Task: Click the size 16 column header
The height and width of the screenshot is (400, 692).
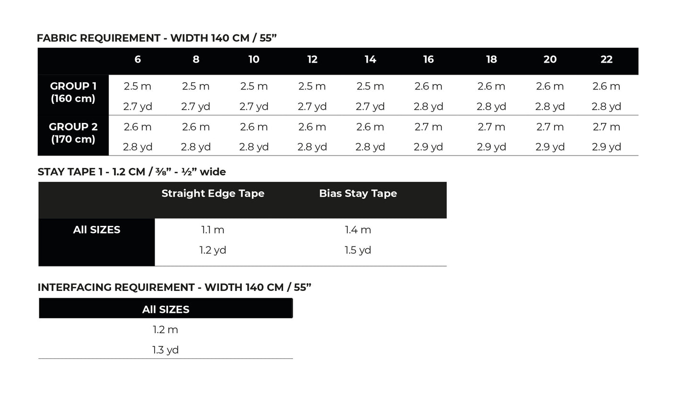Action: click(x=428, y=59)
